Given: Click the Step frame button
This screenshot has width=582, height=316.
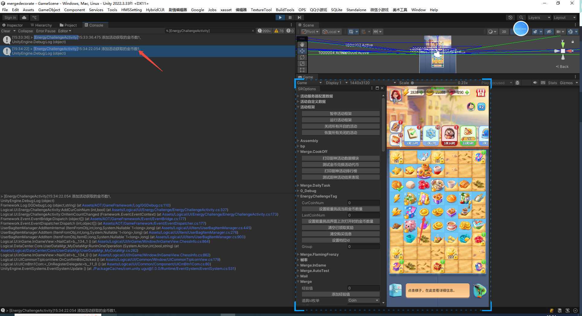Looking at the screenshot, I should point(299,17).
